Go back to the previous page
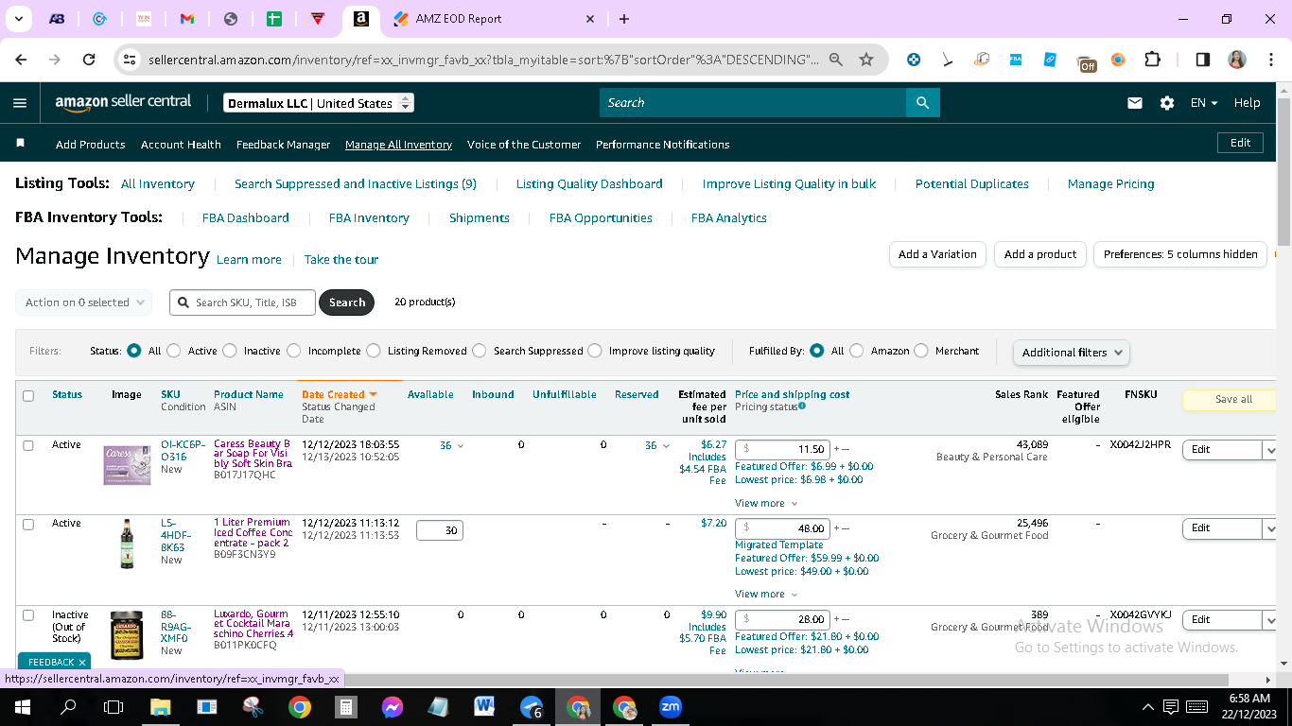The image size is (1292, 726). click(x=21, y=60)
